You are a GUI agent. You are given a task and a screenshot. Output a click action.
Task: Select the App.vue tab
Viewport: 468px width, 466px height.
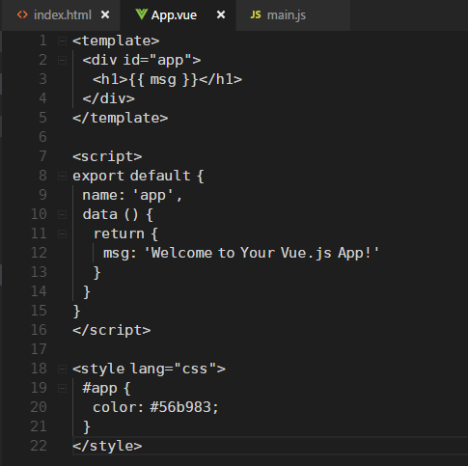[178, 15]
